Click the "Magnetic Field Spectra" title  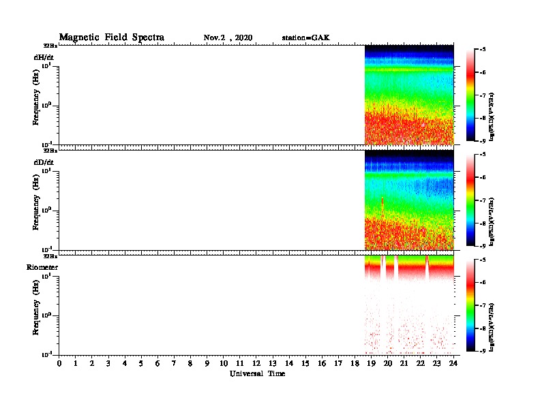click(112, 37)
